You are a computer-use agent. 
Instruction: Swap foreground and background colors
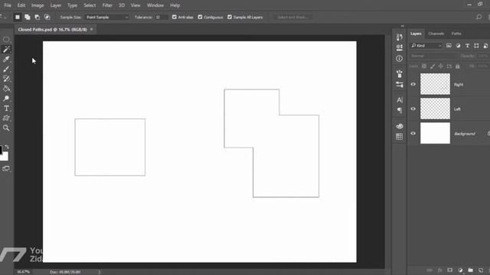click(x=7, y=147)
